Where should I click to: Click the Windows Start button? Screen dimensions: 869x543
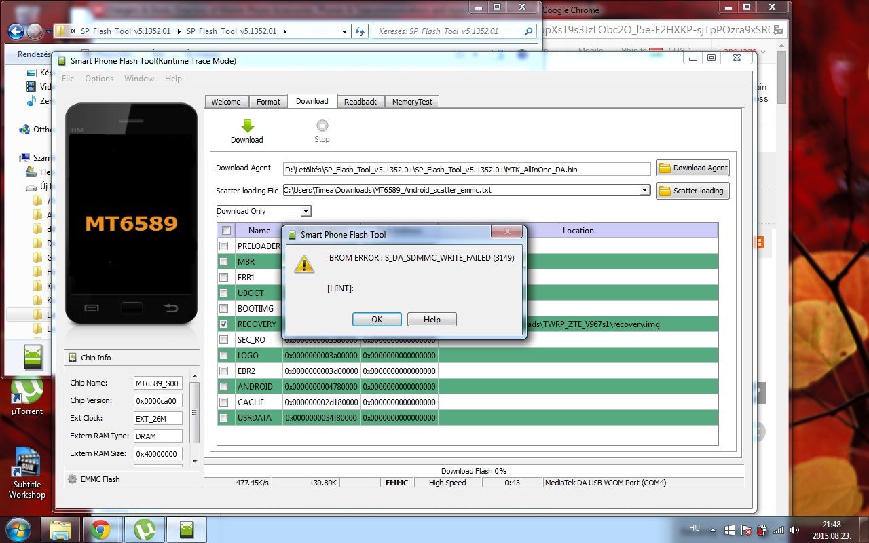click(17, 529)
